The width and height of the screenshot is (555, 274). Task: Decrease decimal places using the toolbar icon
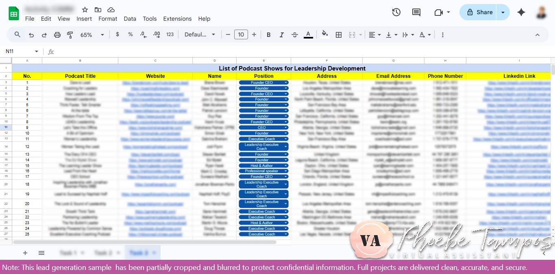click(143, 34)
